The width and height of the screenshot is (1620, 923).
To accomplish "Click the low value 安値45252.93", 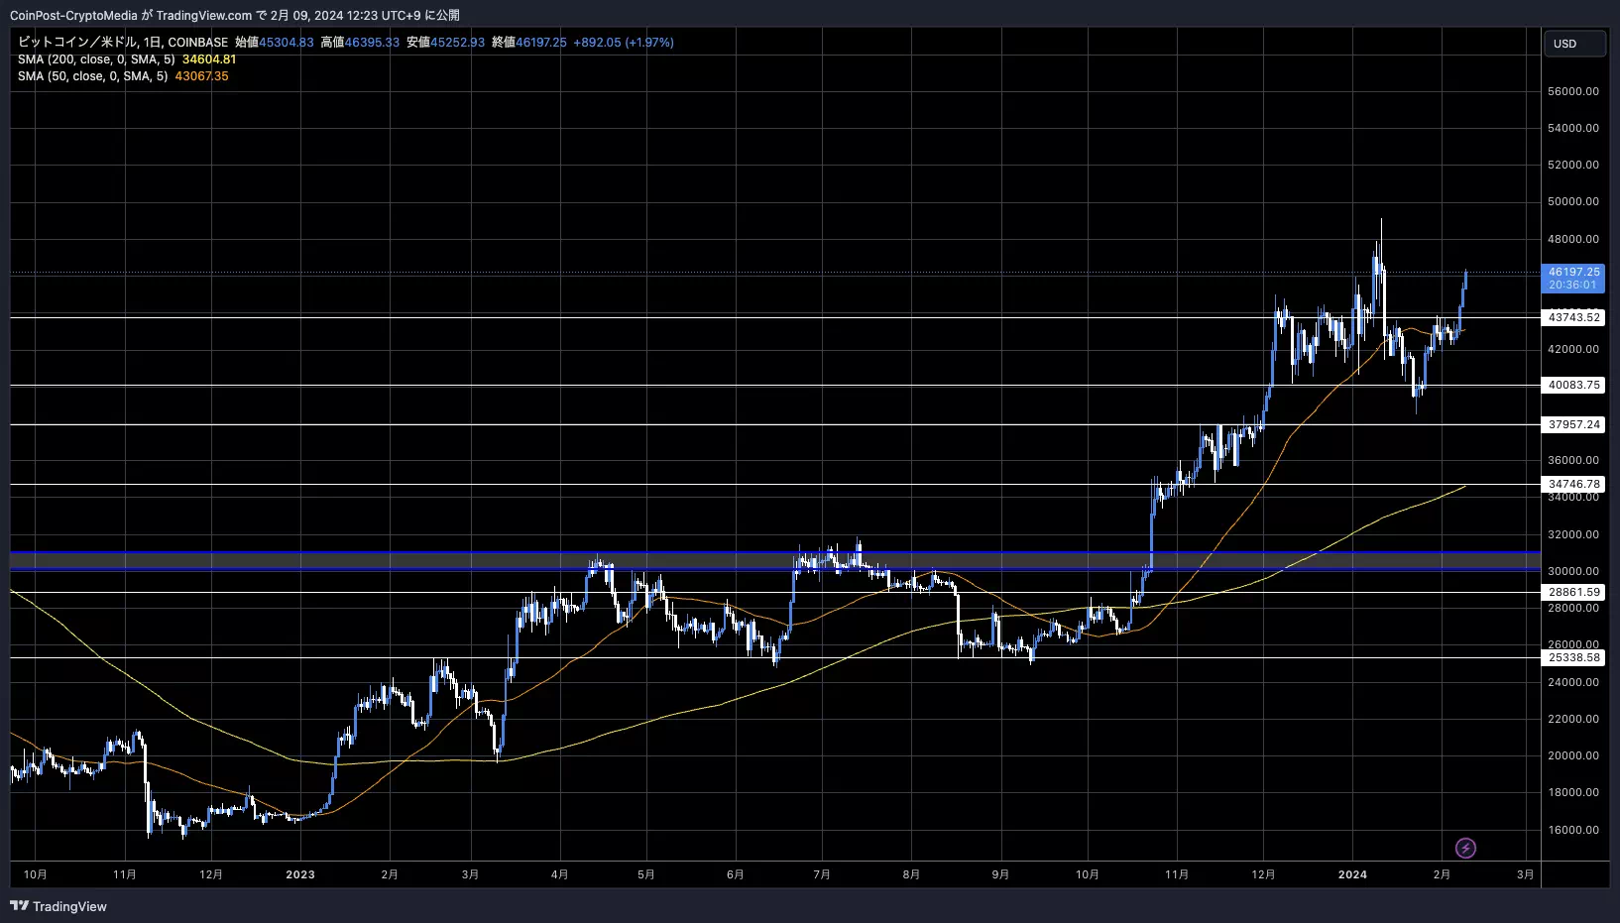I will (445, 43).
